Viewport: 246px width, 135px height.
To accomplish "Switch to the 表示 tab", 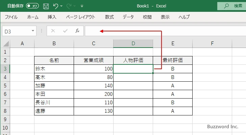I will 165,17.
